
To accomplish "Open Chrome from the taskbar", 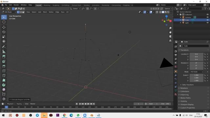I will point(64,115).
